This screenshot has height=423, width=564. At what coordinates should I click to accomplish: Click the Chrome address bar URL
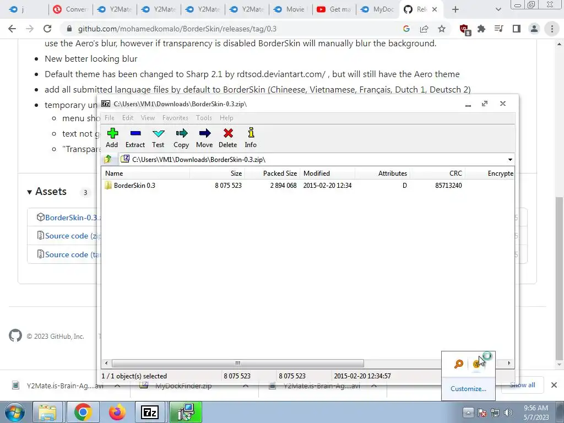click(x=177, y=29)
